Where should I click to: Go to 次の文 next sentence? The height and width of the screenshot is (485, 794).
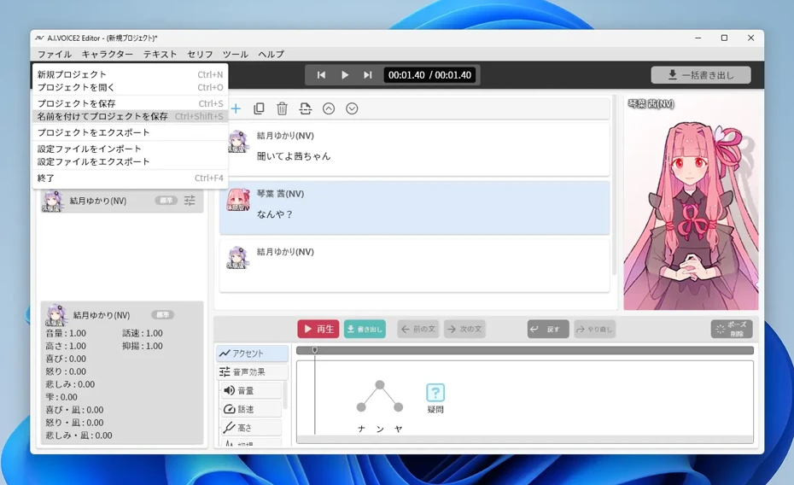(x=464, y=329)
